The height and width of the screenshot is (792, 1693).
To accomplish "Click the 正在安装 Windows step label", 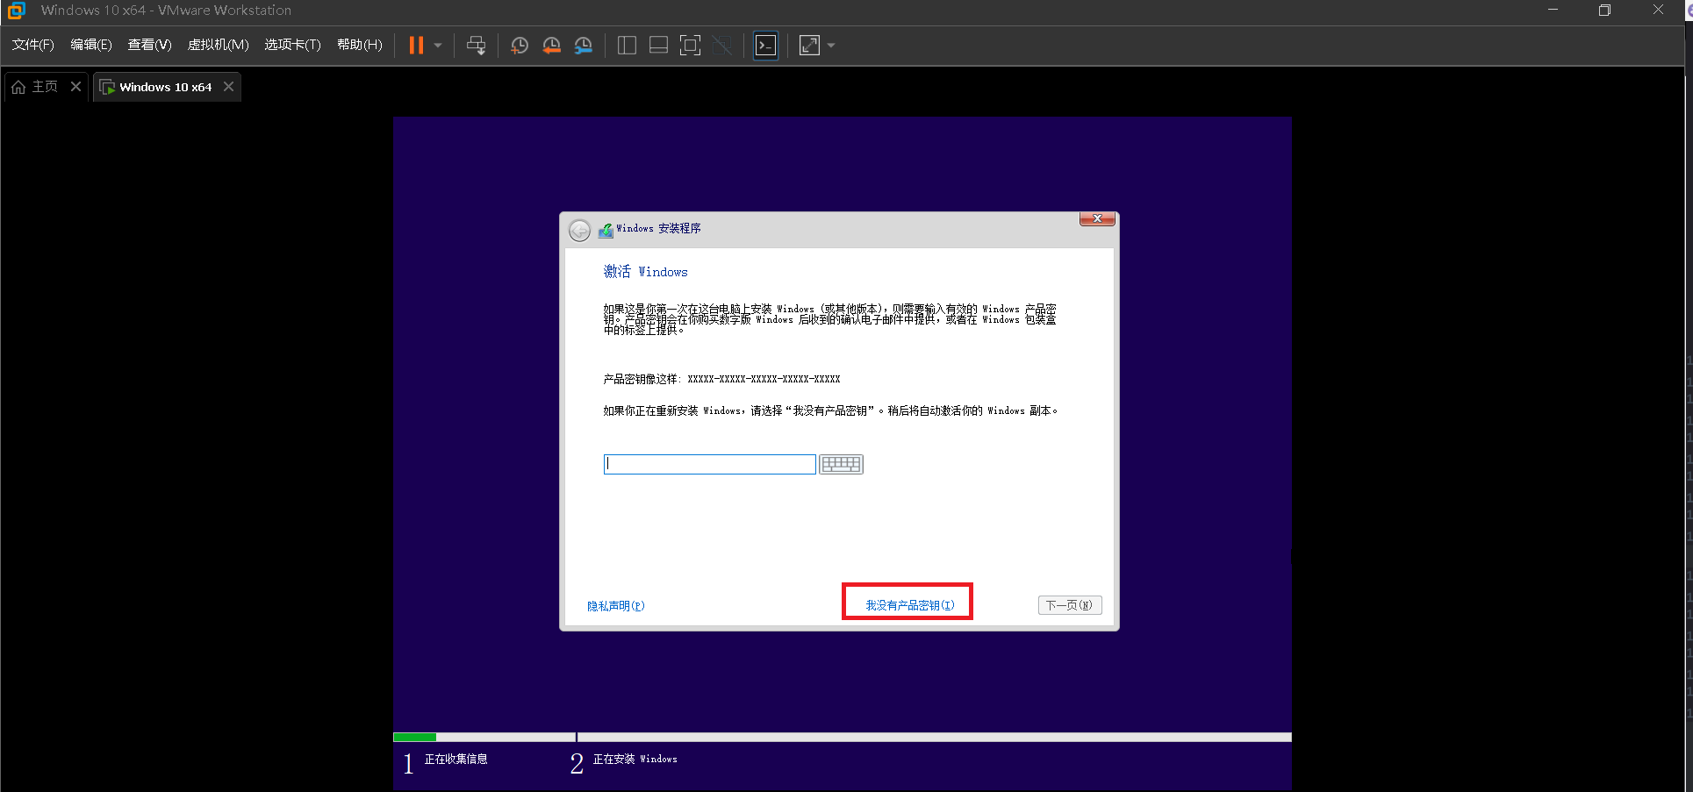I will (635, 760).
